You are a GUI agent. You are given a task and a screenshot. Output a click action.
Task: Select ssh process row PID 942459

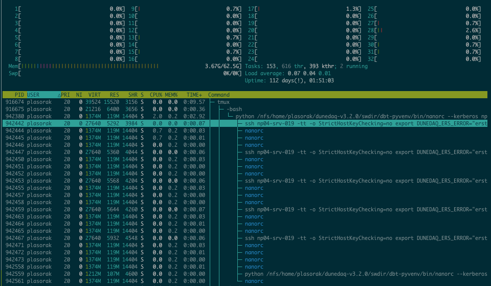tap(245, 209)
